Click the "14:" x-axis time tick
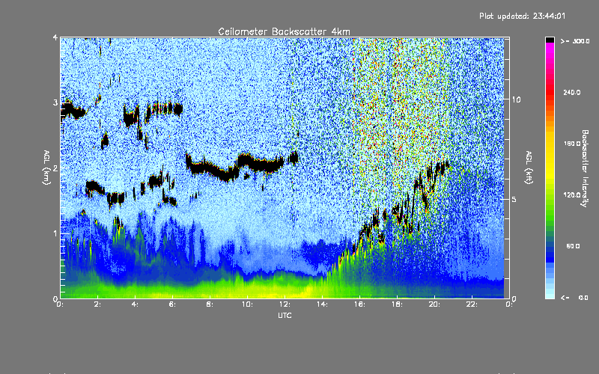 click(322, 304)
